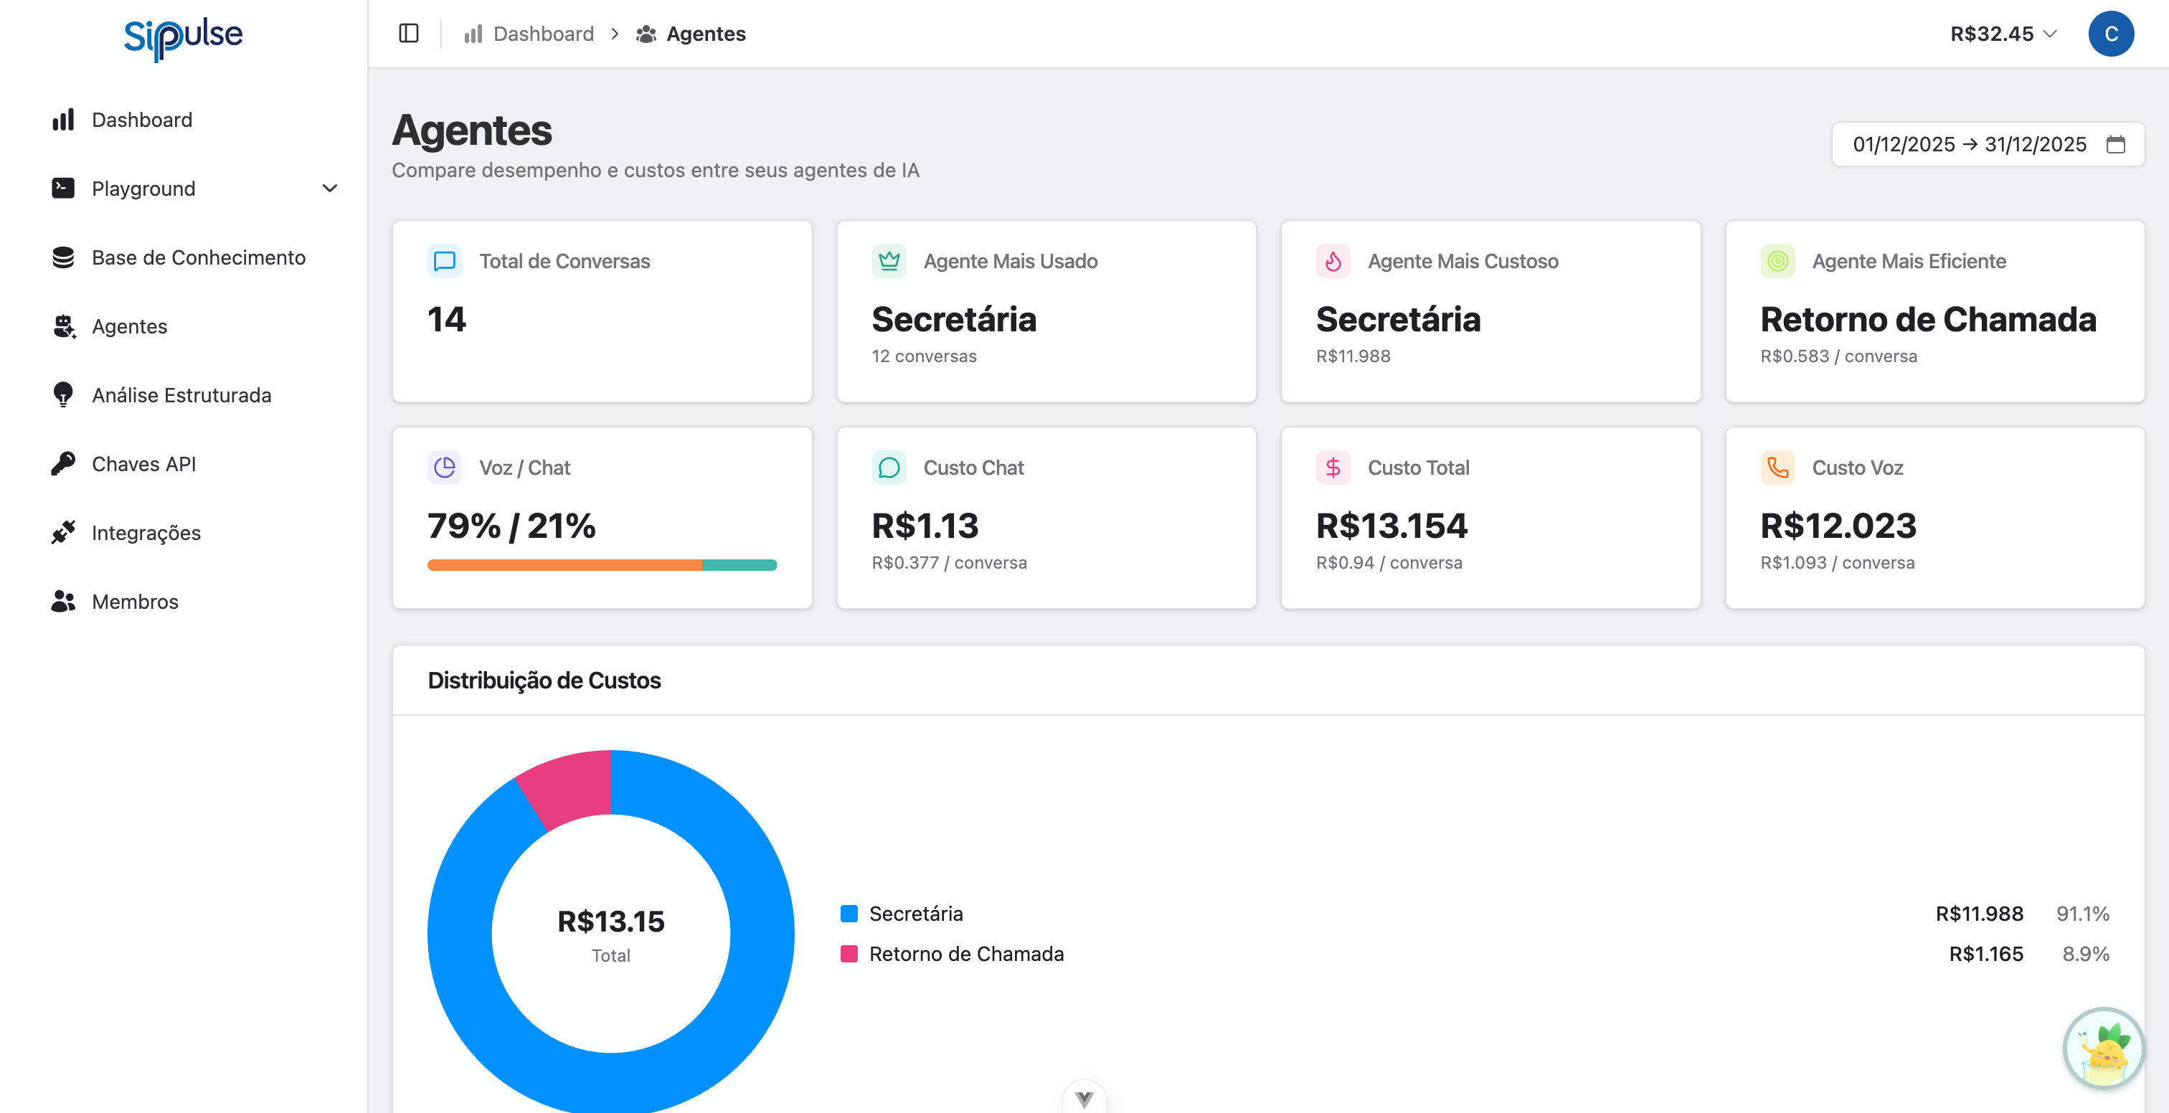
Task: Expand the Playground menu chevron
Action: point(329,188)
